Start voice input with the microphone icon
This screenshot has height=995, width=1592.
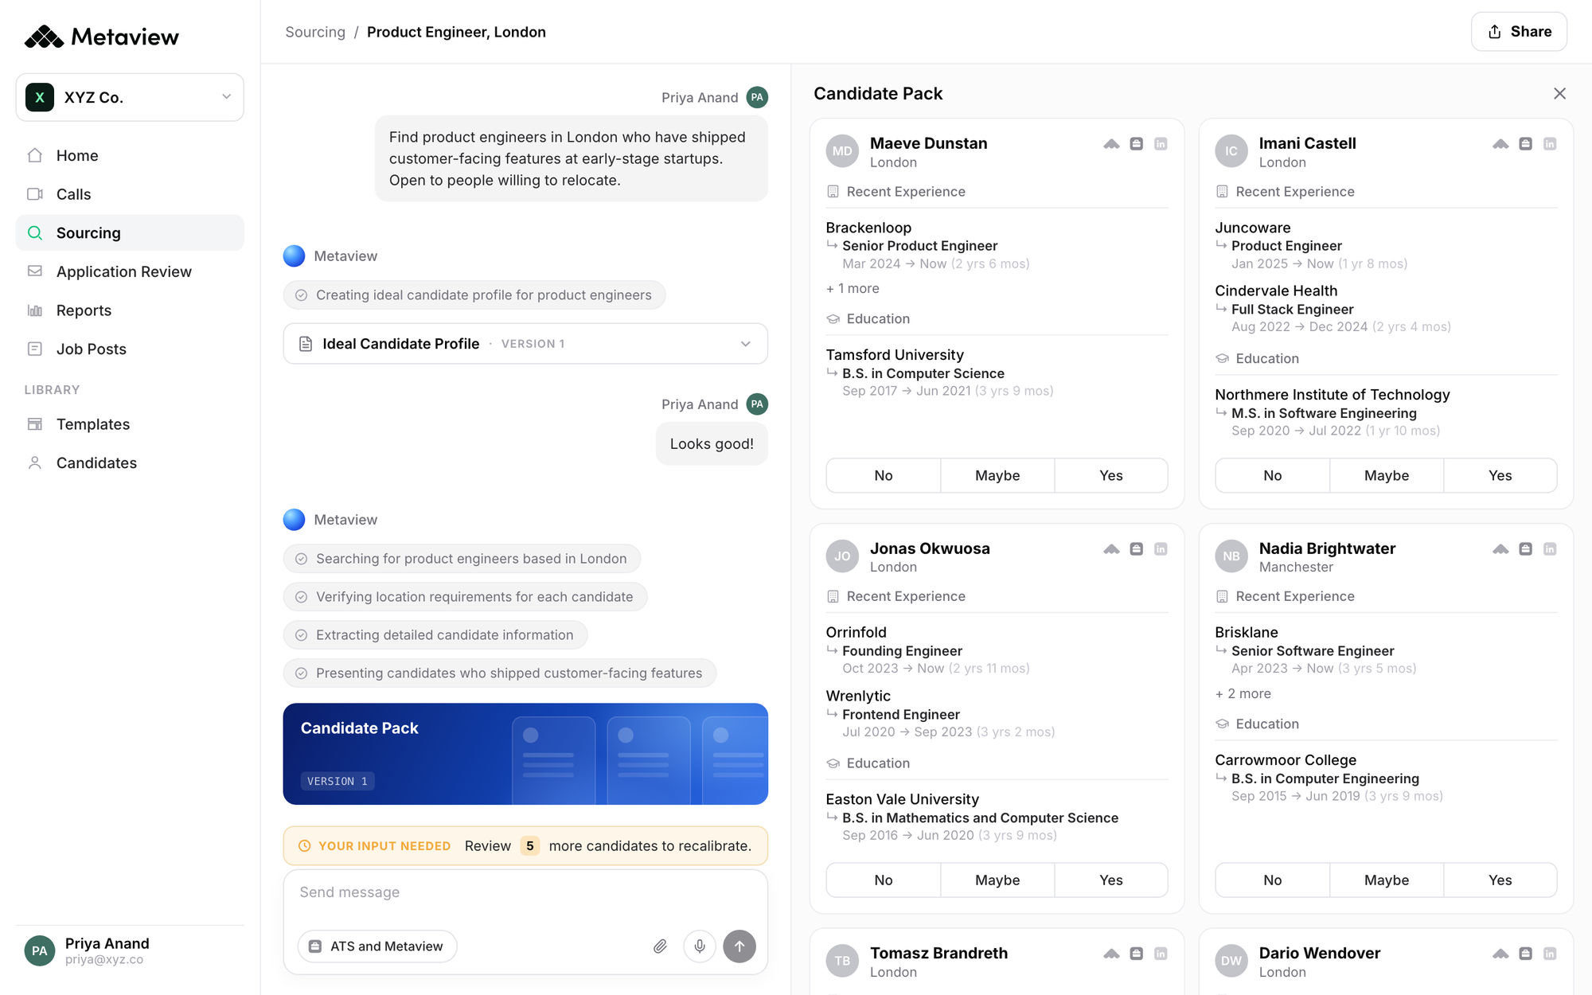[700, 946]
